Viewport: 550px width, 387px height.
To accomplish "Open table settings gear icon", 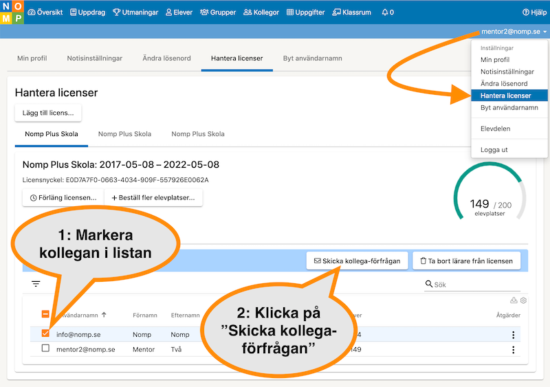I will click(523, 300).
